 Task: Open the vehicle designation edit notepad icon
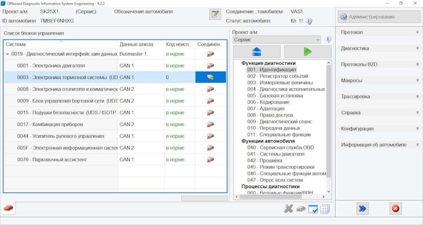tap(215, 14)
